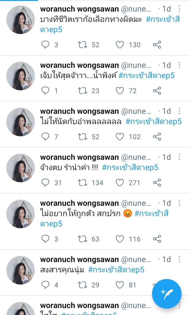Open overflow menu of the first tweet
Image resolution: width=190 pixels, height=315 pixels.
coord(179,9)
